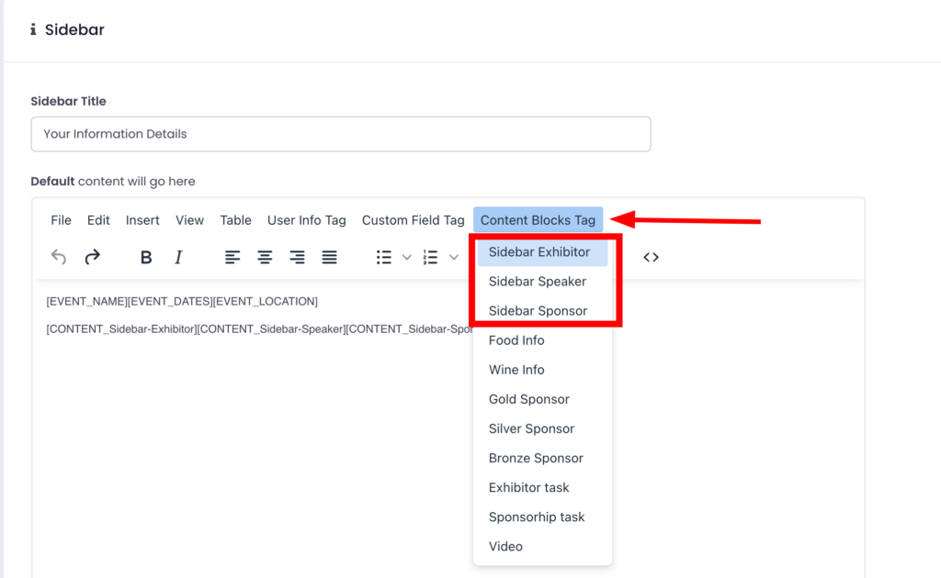The image size is (941, 578).
Task: Click the Sidebar Title input field
Action: 340,134
